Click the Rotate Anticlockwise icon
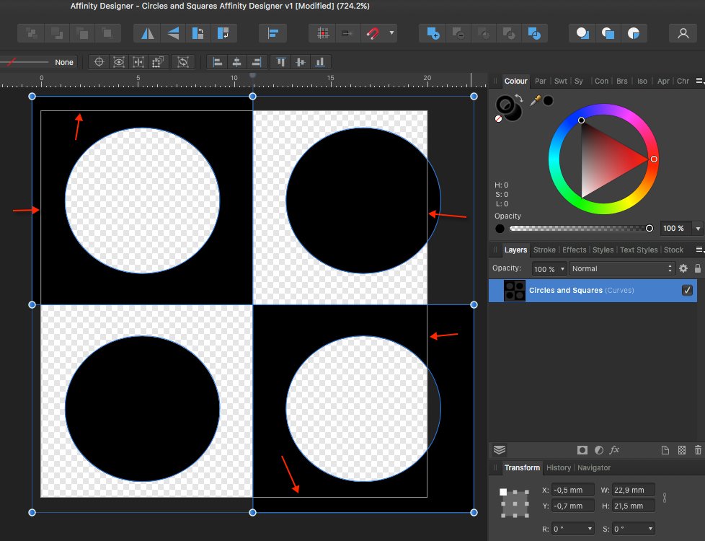 (x=199, y=33)
